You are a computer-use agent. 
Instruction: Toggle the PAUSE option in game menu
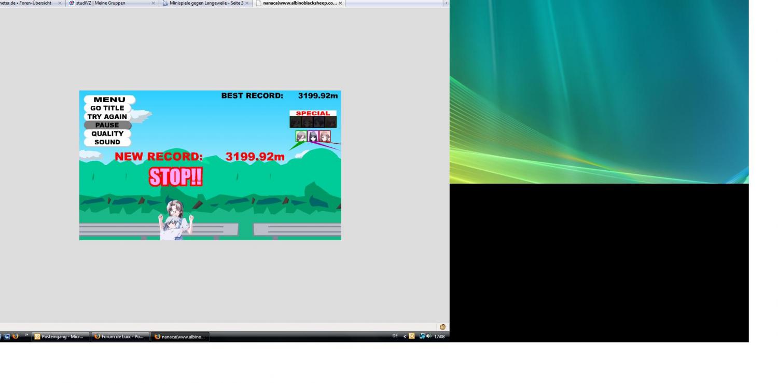(x=107, y=125)
